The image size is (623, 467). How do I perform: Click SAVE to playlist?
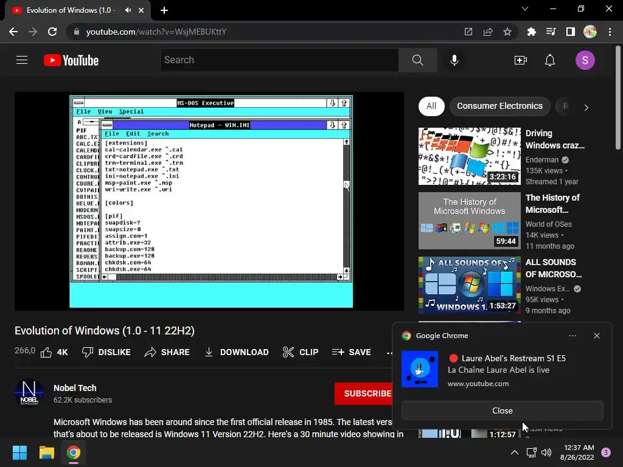click(x=351, y=352)
